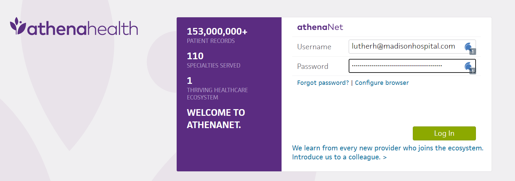This screenshot has height=181, width=515.
Task: Click the Password field label
Action: [x=313, y=67]
